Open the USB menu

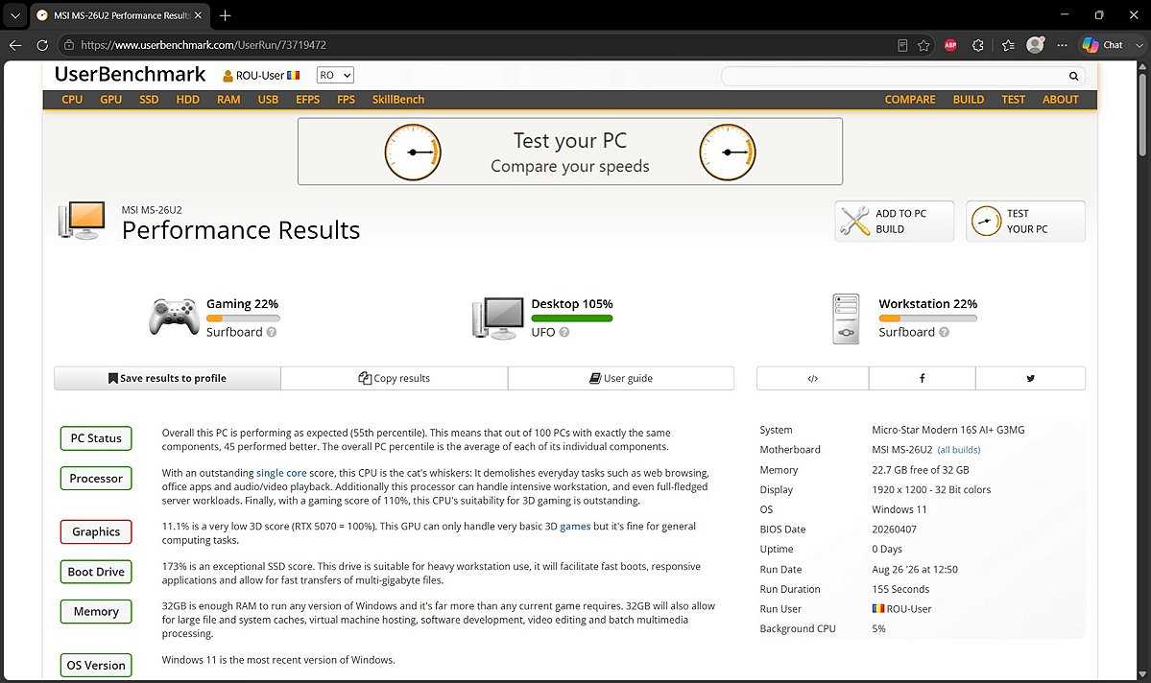(268, 100)
